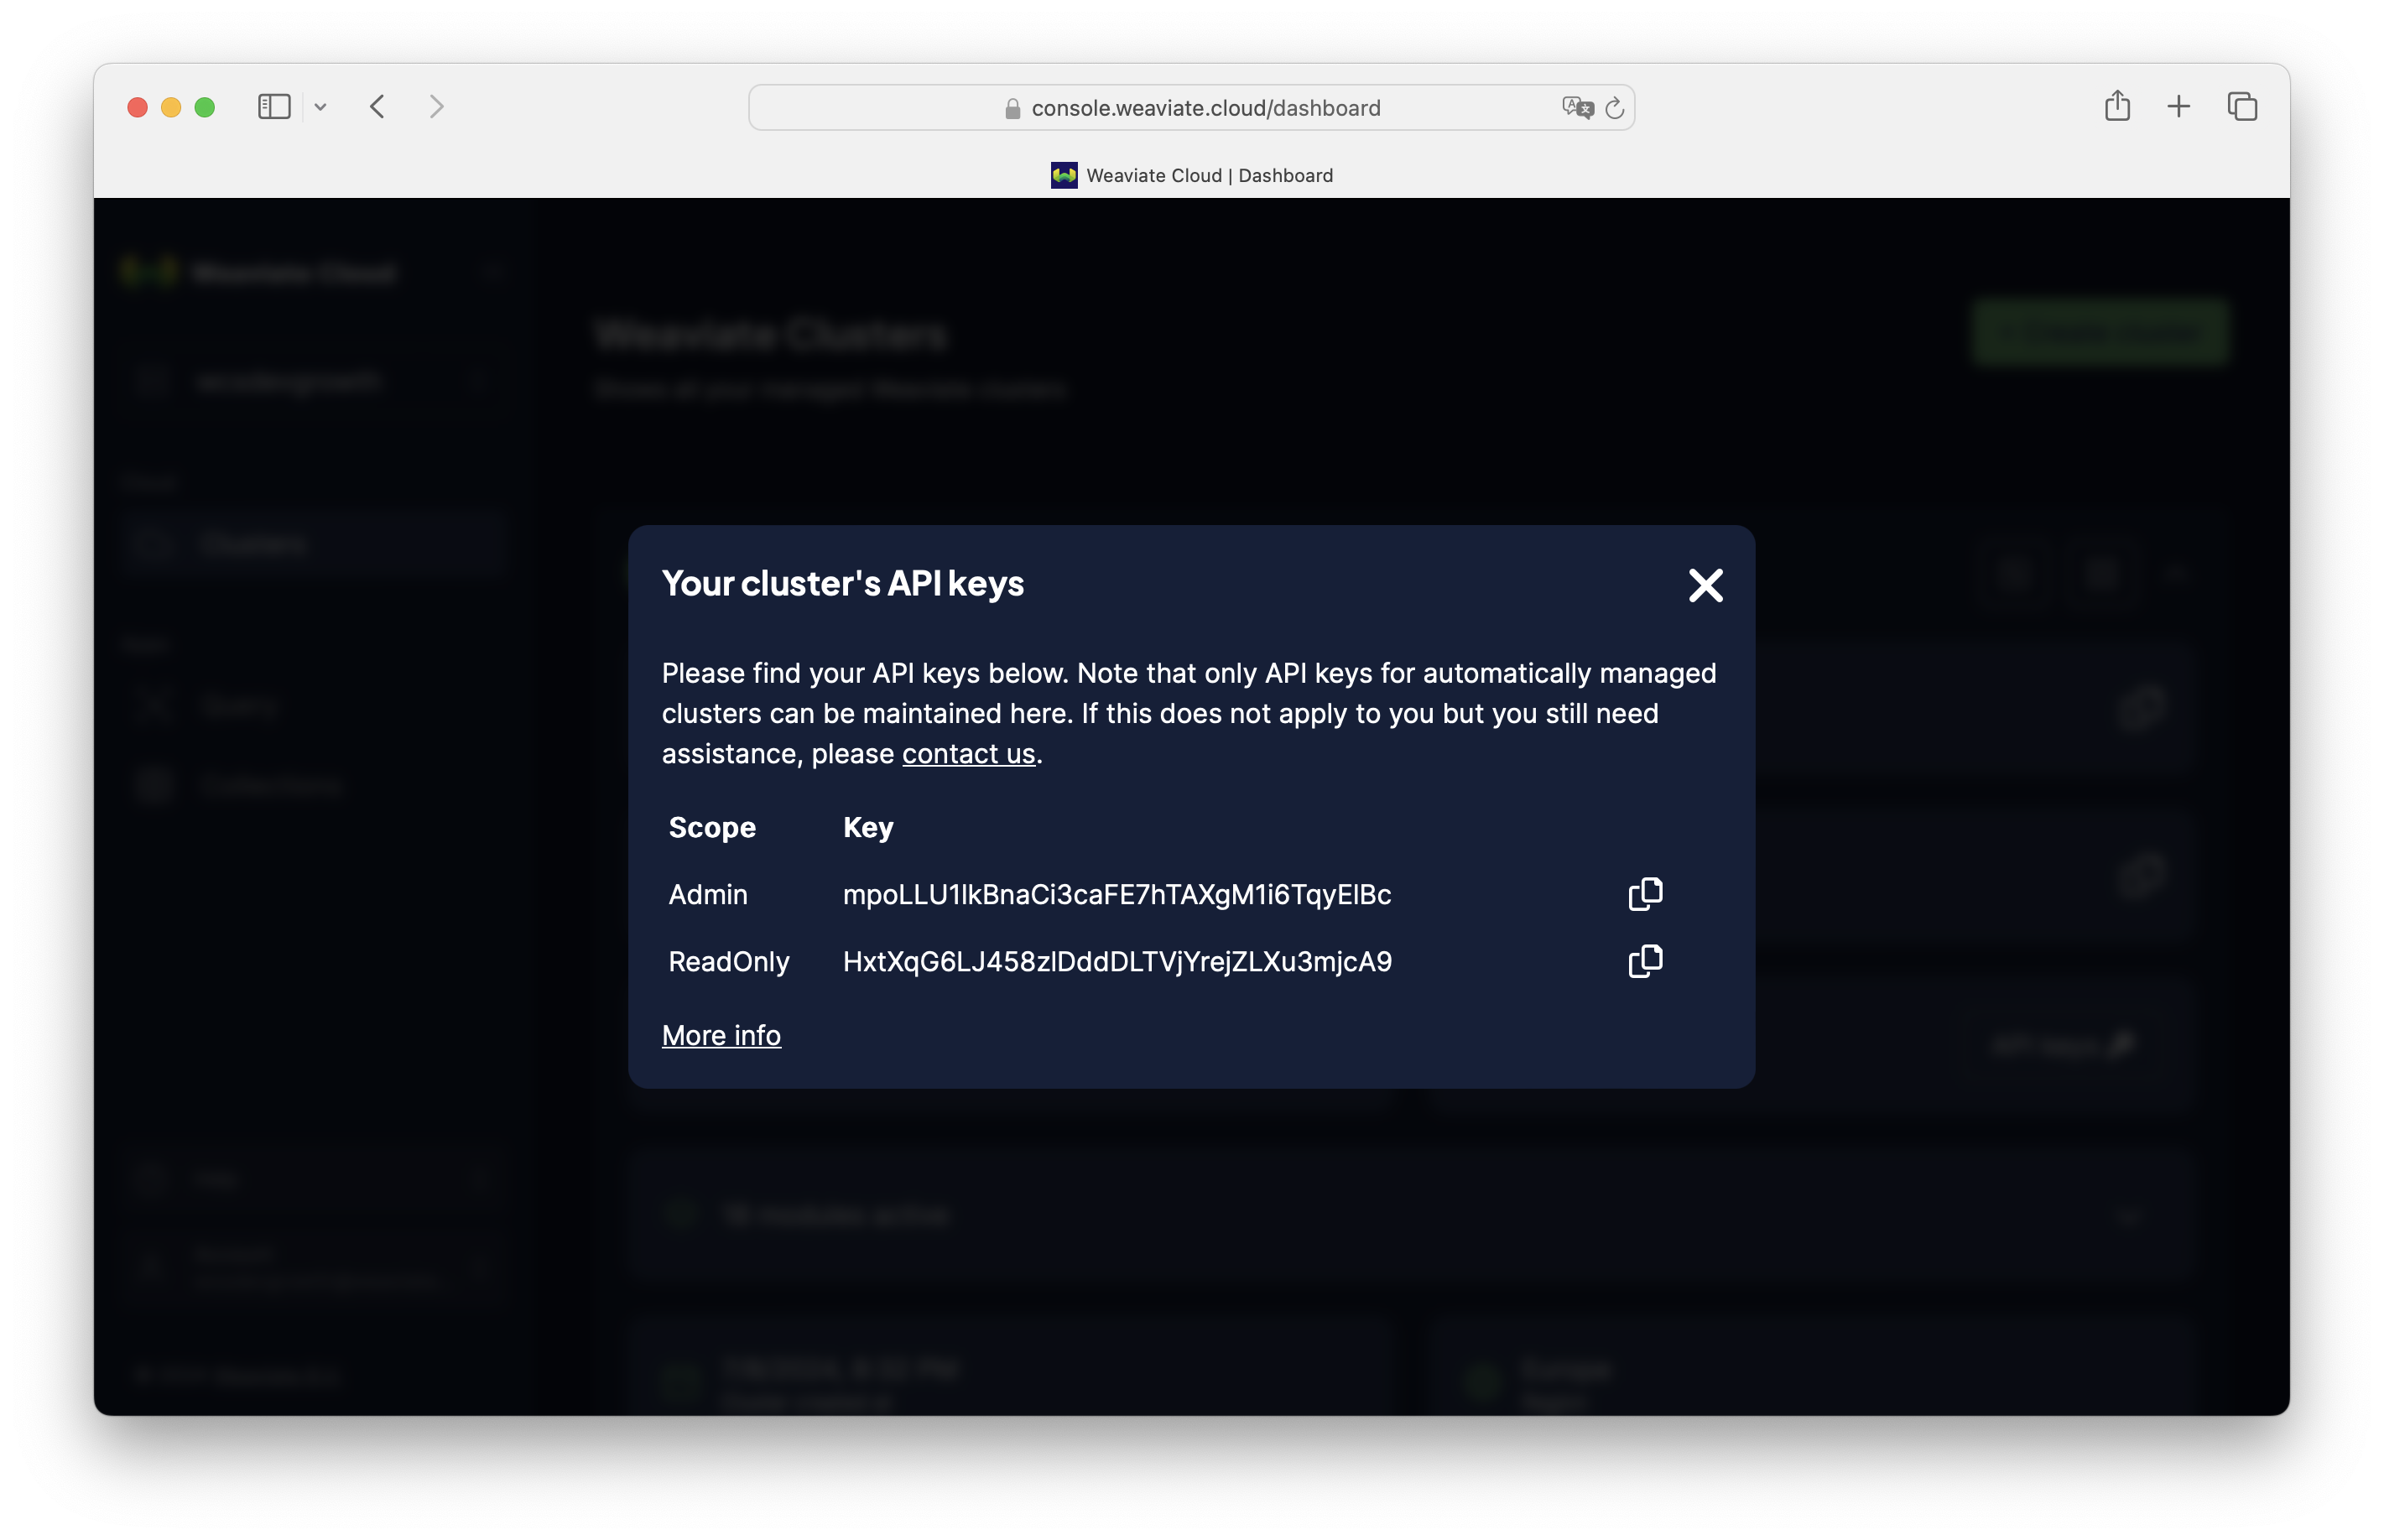Click the Safari sidebar toggle icon
Viewport: 2384px width, 1540px height.
(x=274, y=107)
